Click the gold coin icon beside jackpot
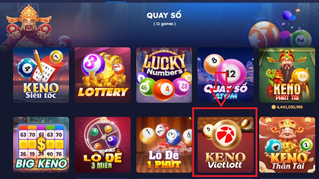The width and height of the screenshot is (319, 179). [x=274, y=107]
